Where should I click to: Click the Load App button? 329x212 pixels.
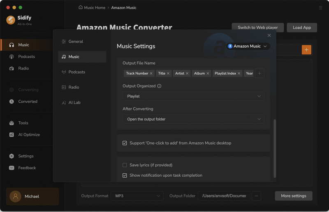point(302,28)
